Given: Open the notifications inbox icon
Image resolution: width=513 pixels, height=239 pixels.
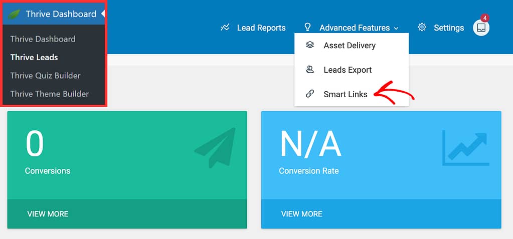Looking at the screenshot, I should point(481,28).
